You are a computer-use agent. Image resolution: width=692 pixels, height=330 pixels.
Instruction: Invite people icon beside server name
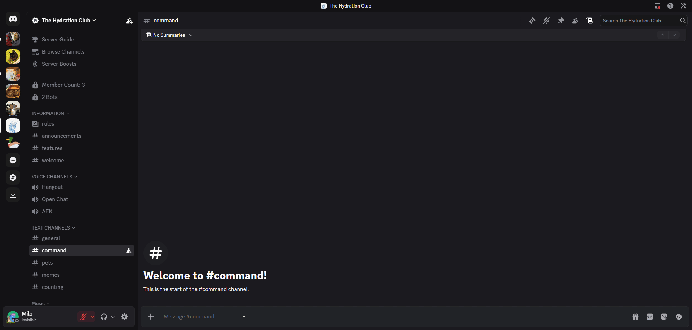[x=129, y=21]
